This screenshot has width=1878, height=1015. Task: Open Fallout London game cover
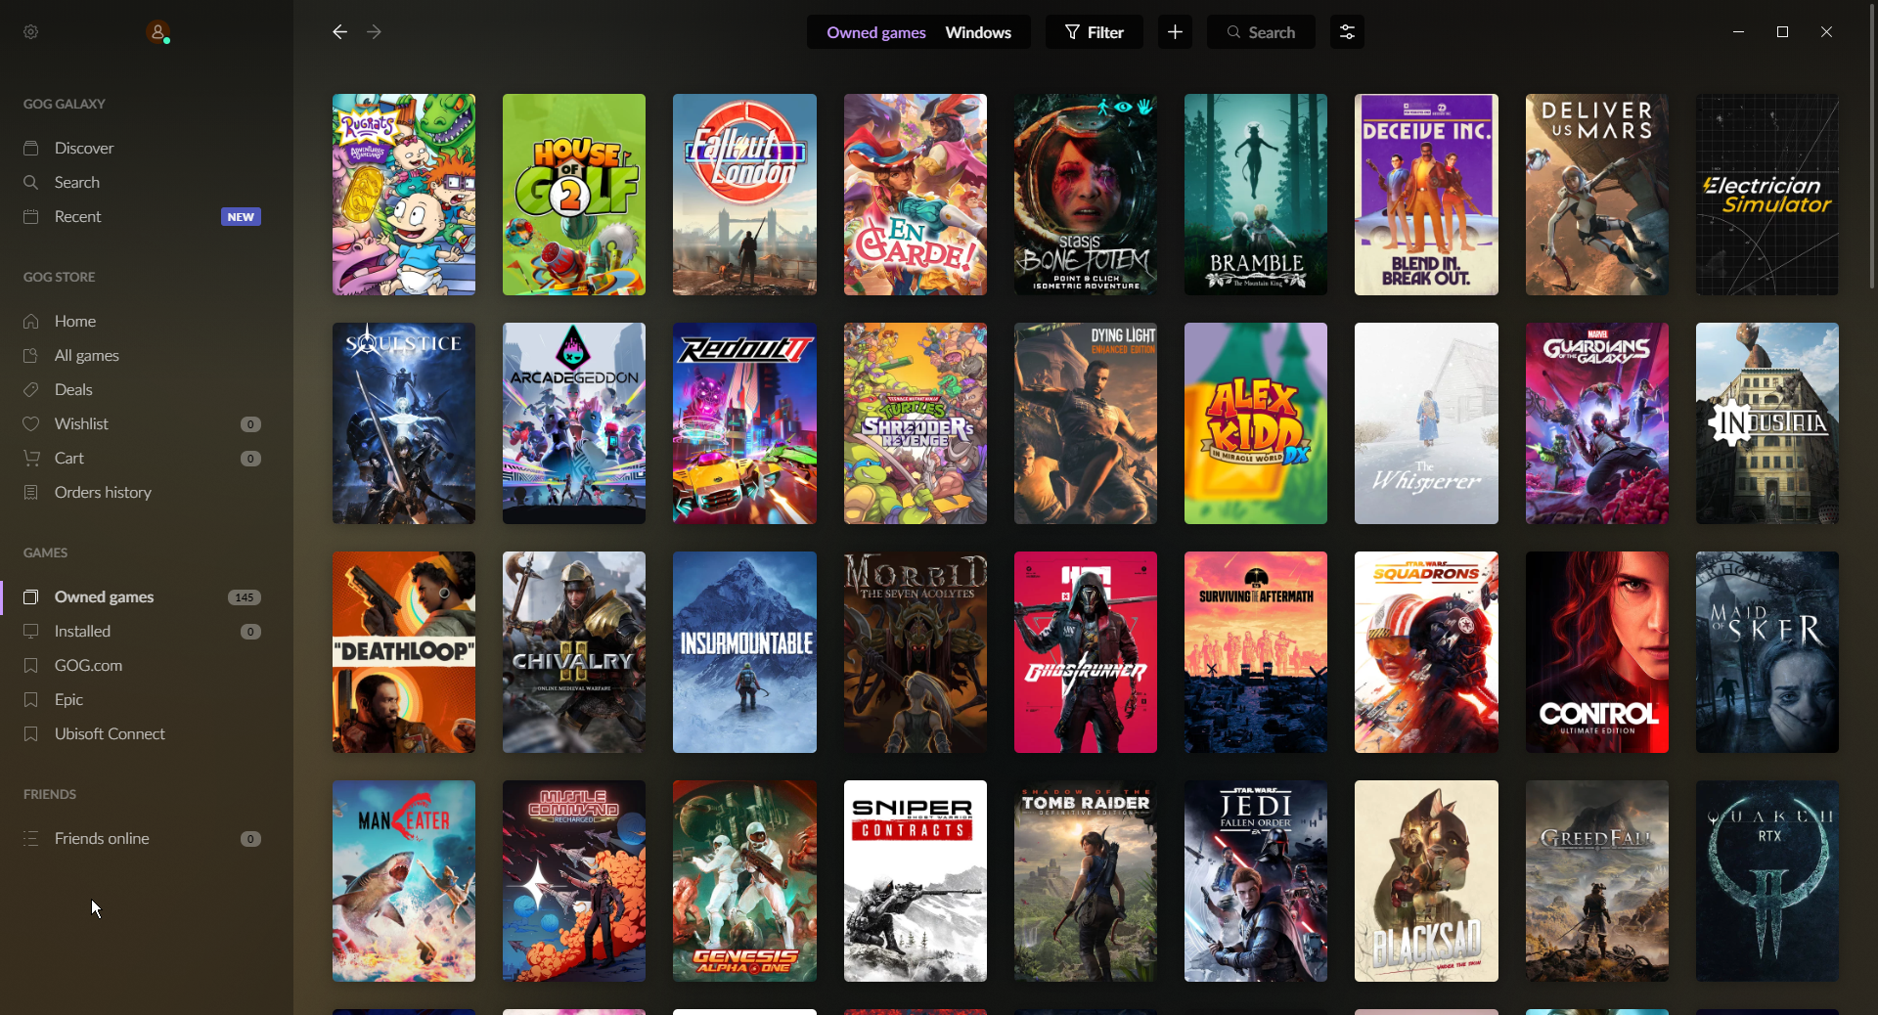coord(744,195)
